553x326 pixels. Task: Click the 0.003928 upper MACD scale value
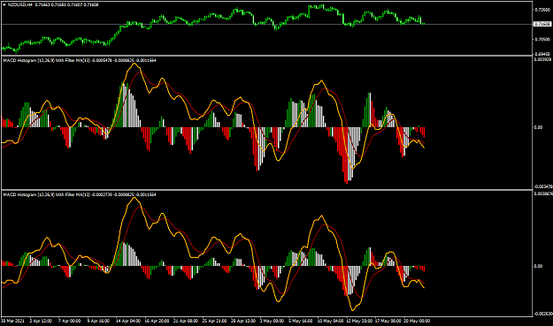pos(542,59)
